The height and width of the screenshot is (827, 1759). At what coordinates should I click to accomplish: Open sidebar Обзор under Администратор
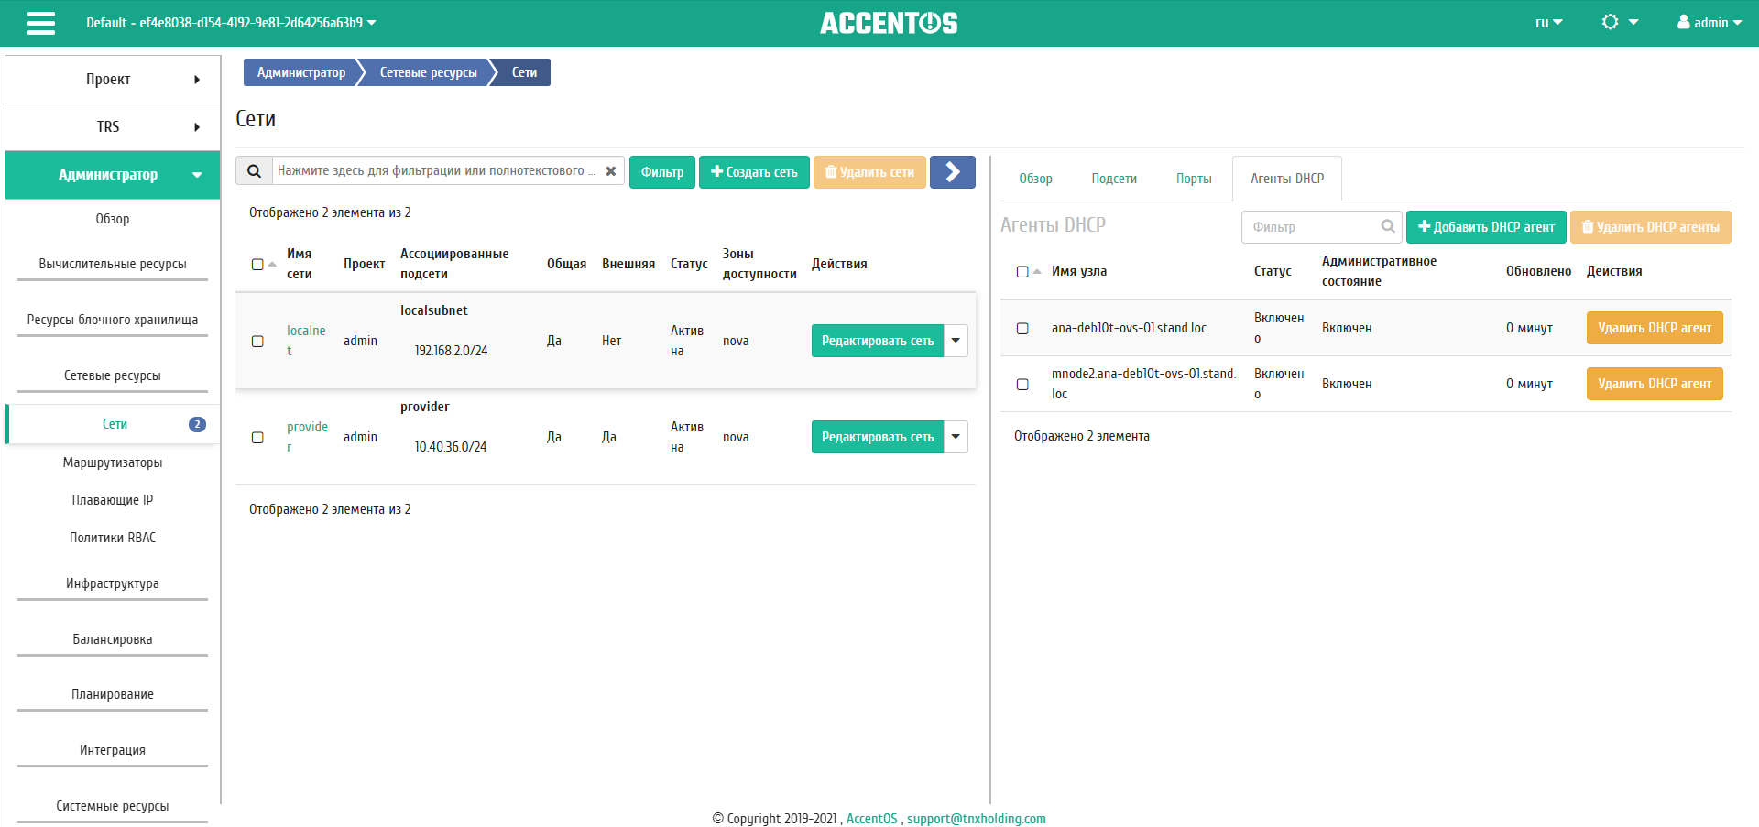113,219
